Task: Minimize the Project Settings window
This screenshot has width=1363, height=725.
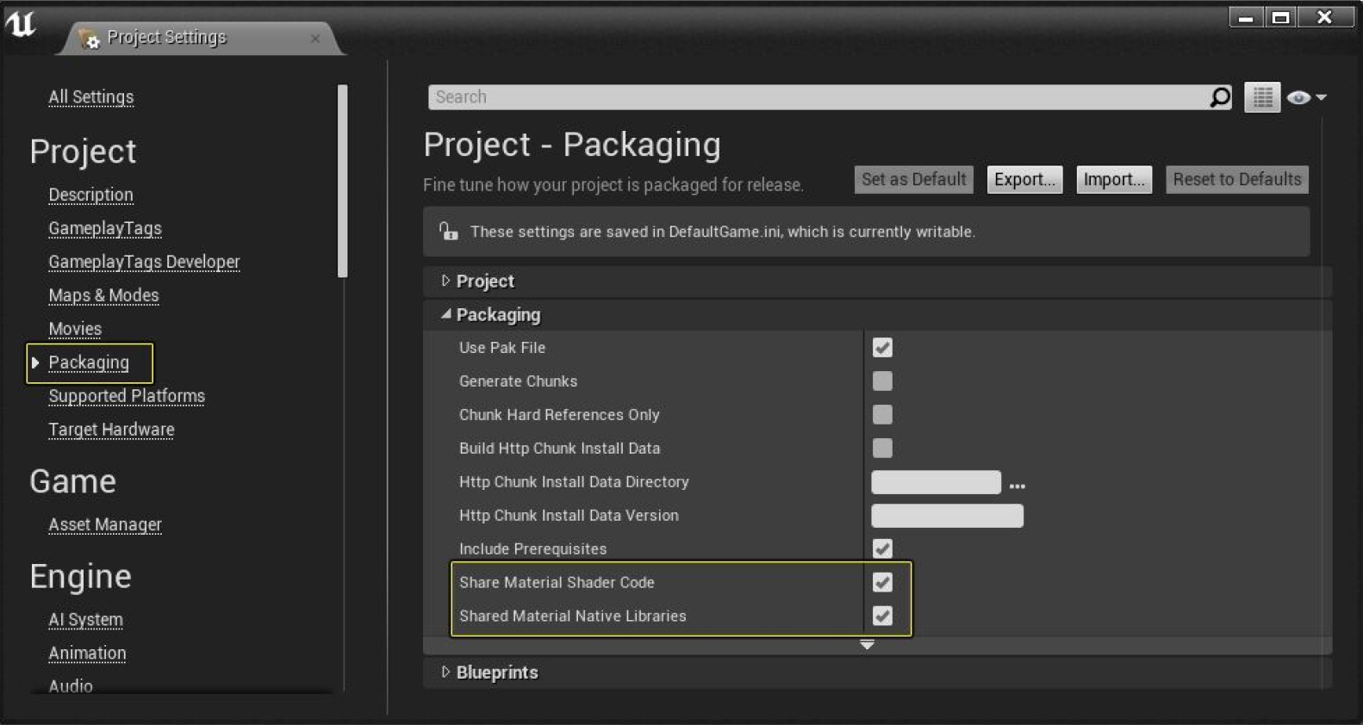Action: [1246, 17]
